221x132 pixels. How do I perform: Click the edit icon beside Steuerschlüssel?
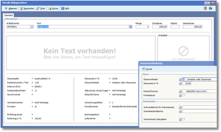tap(180, 79)
